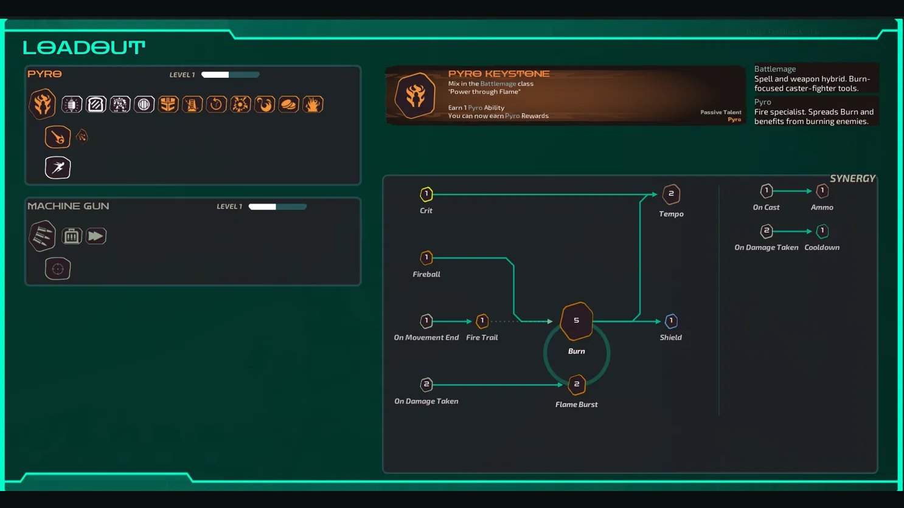Click the Battlemage link in keystone description
The height and width of the screenshot is (508, 904).
click(x=498, y=84)
